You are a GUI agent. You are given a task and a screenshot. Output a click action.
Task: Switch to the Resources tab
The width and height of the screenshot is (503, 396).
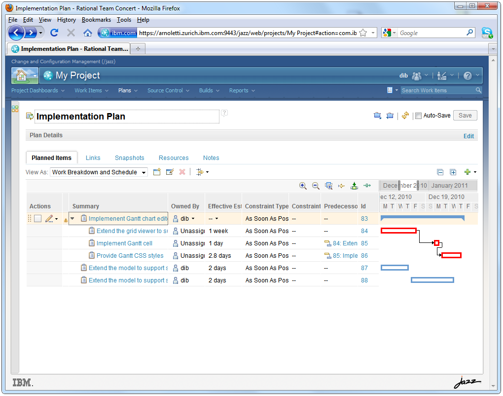pos(174,158)
